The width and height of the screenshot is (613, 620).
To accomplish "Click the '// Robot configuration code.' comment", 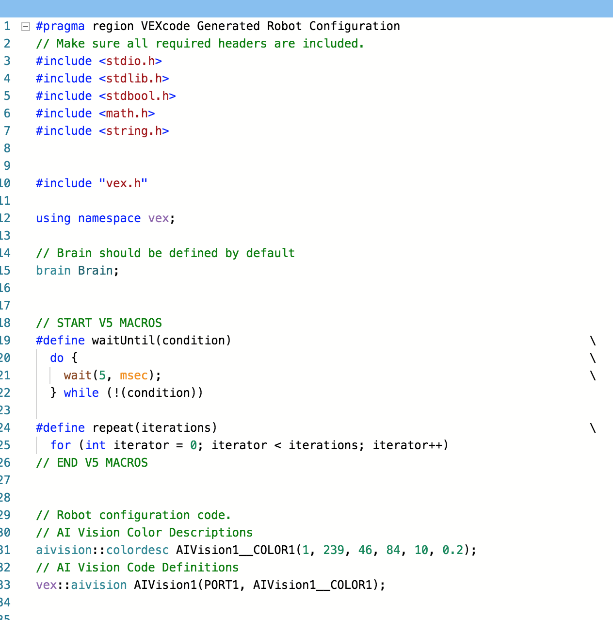I will point(133,515).
